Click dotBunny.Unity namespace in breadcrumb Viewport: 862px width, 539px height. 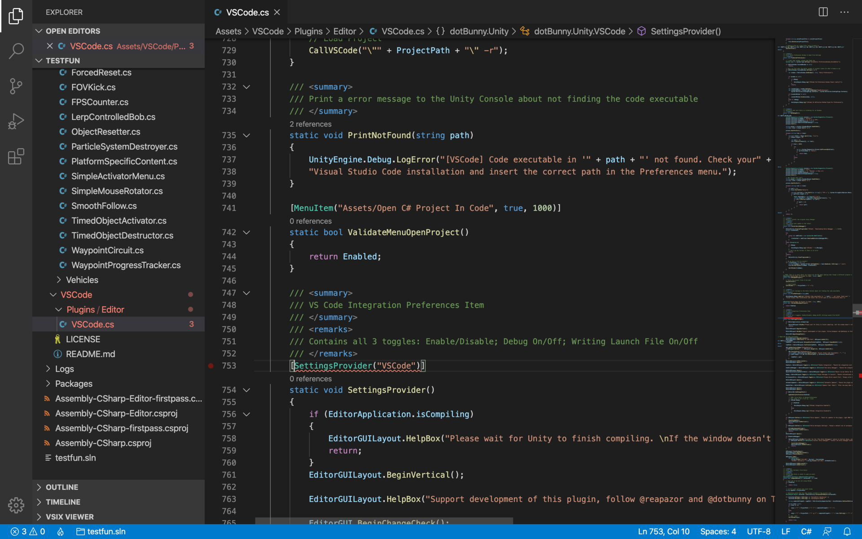click(x=479, y=31)
